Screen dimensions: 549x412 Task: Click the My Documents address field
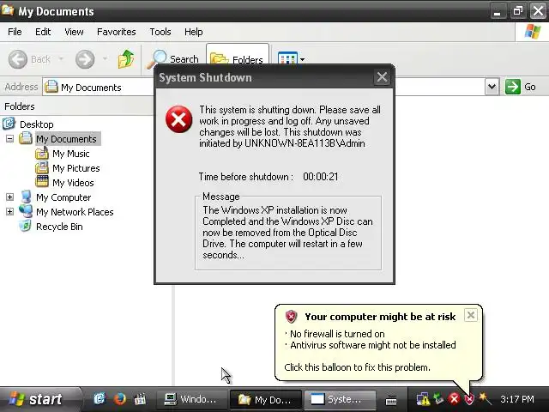(x=98, y=87)
